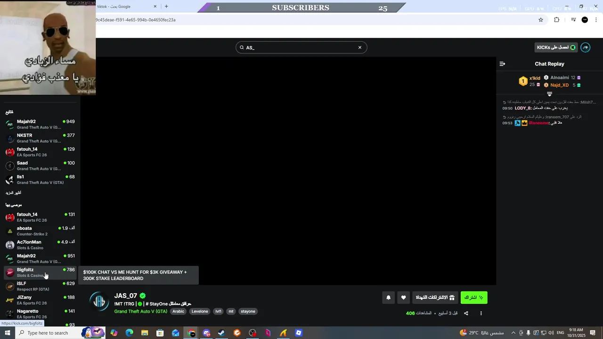Click the fatouh_14 avatar with 129 viewers
603x339 pixels.
[10, 152]
